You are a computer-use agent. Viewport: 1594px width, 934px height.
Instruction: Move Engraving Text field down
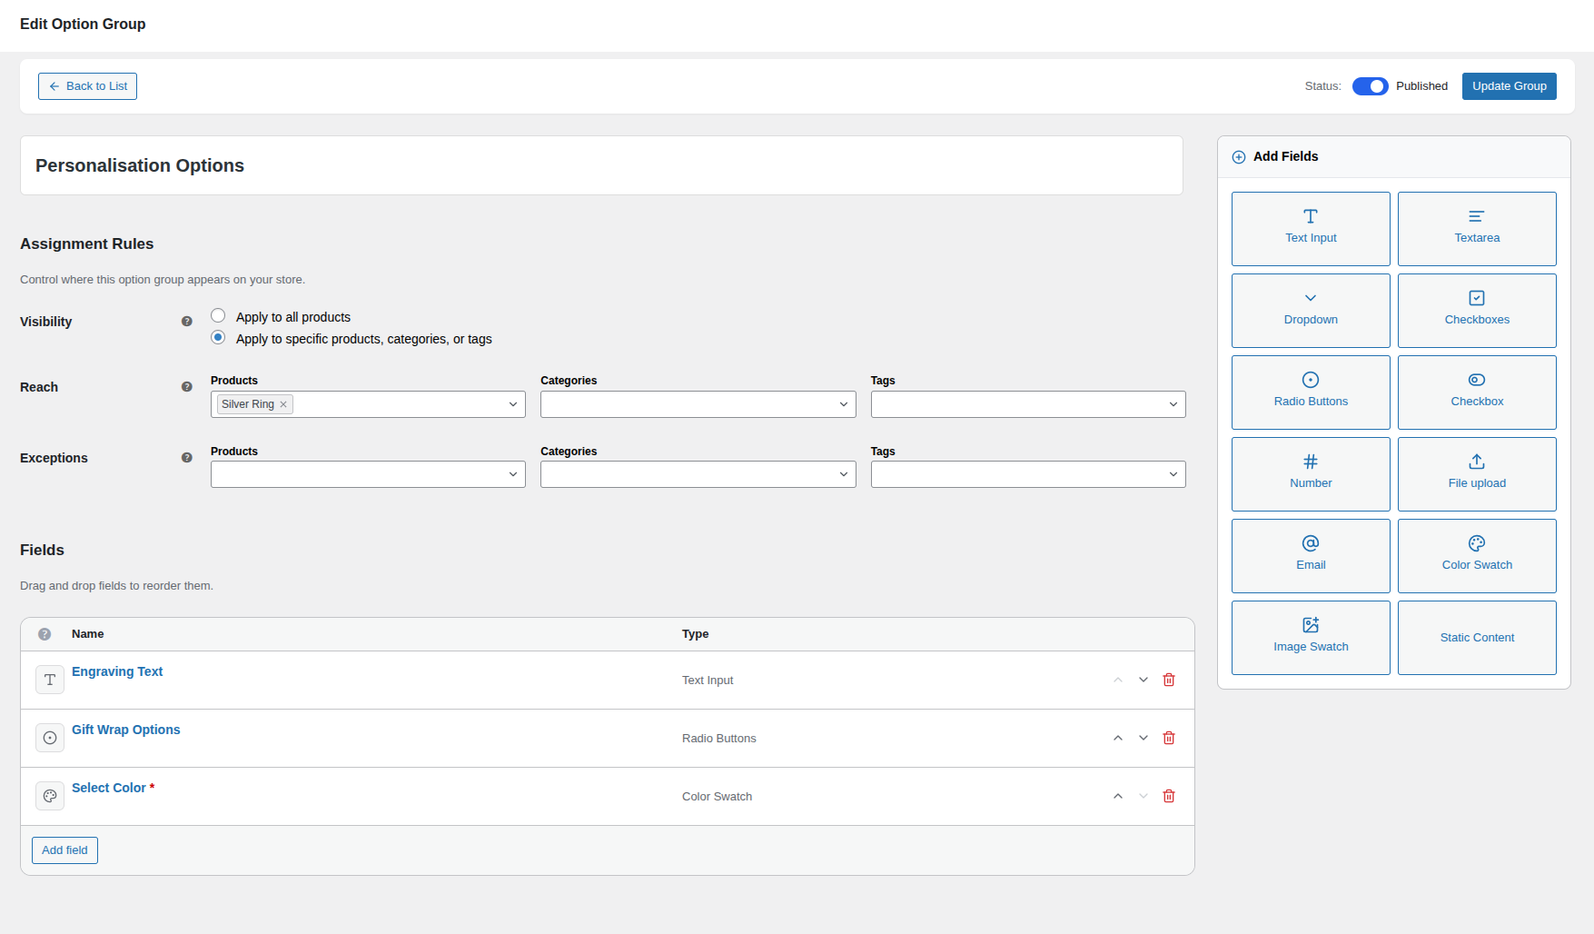(1144, 680)
